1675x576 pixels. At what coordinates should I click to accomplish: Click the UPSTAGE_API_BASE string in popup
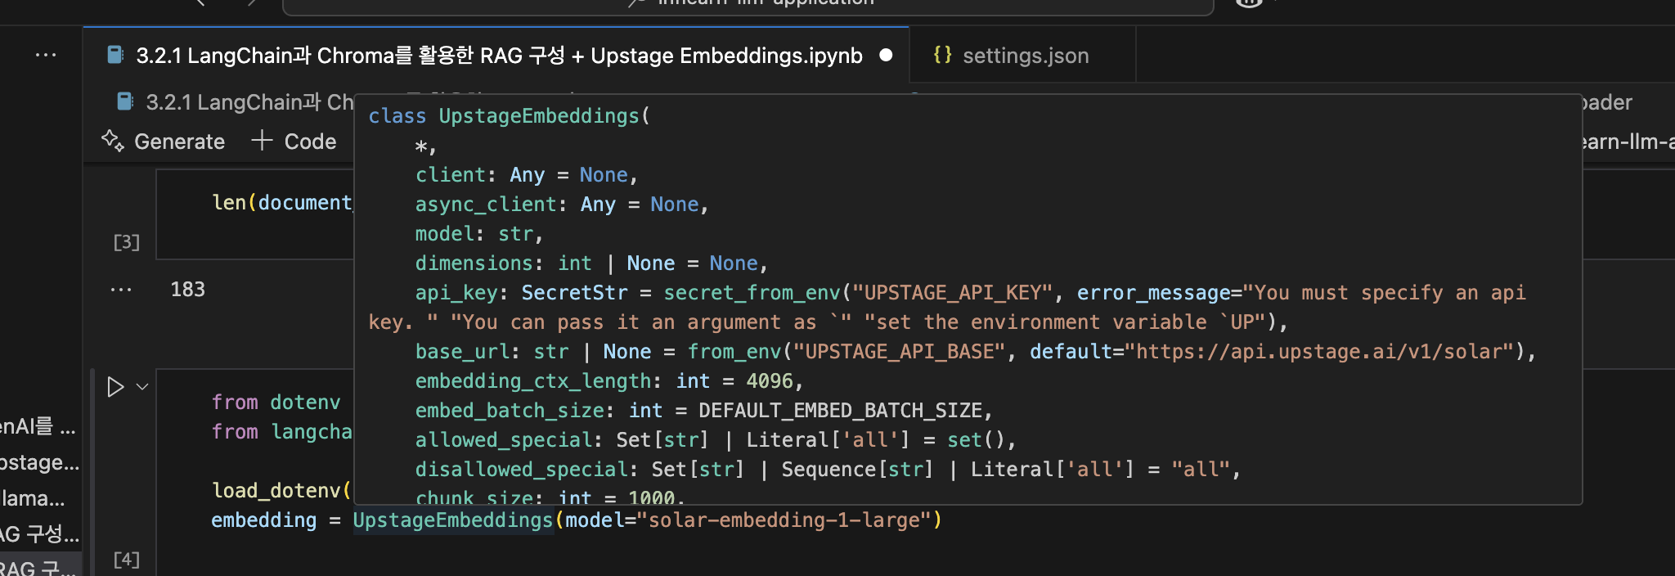point(899,352)
